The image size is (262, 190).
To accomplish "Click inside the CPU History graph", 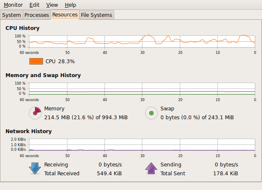I will 142,41.
